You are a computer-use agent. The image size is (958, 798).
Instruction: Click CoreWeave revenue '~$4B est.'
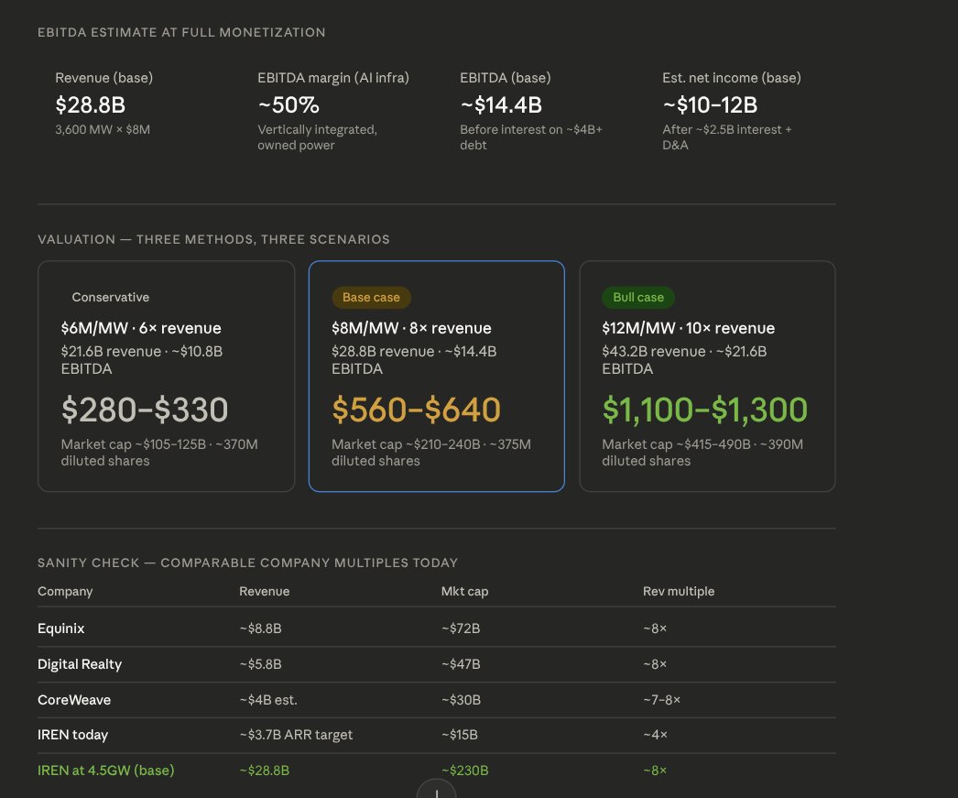[x=268, y=700]
